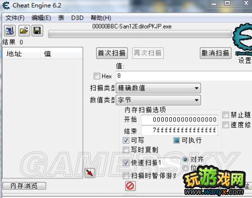Viewport: 252px width, 198px height.
Task: Toggle the 可执行 checkbox
Action: pos(176,140)
